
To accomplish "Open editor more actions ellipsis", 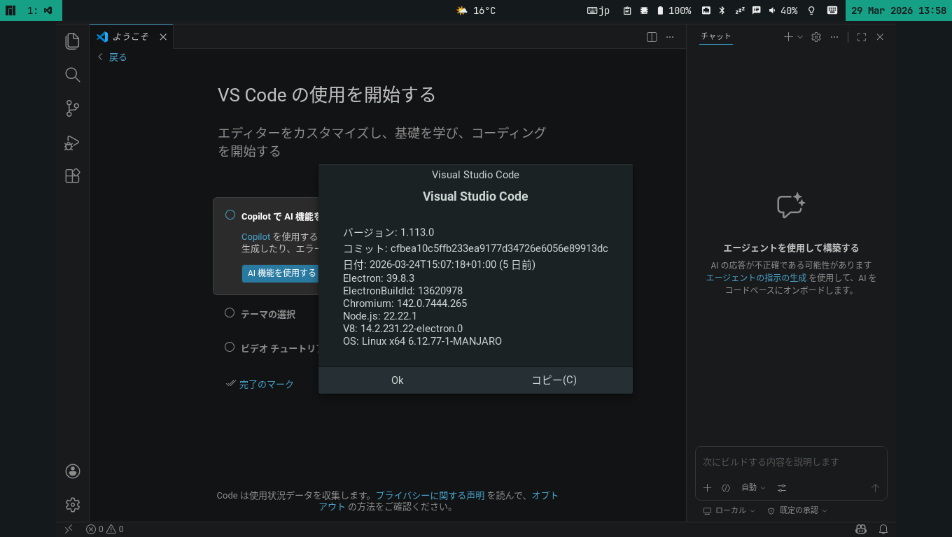I will [670, 37].
